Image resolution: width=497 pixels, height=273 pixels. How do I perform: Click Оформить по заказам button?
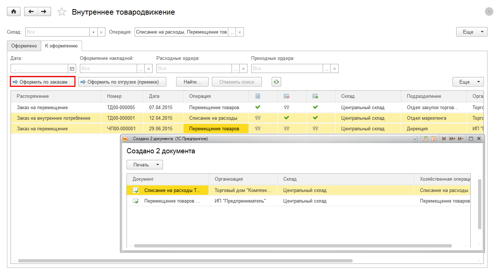(x=43, y=82)
